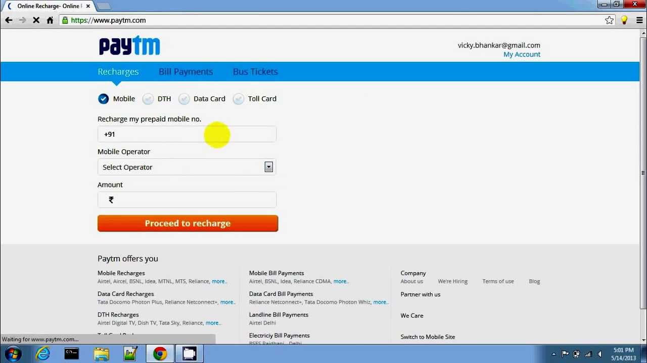The height and width of the screenshot is (363, 647).
Task: Open the Landline Bill Payments heading
Action: 279,315
